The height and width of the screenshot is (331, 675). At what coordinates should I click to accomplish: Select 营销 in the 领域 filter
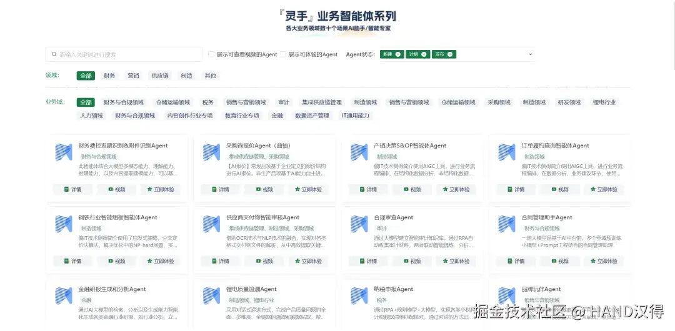point(133,76)
